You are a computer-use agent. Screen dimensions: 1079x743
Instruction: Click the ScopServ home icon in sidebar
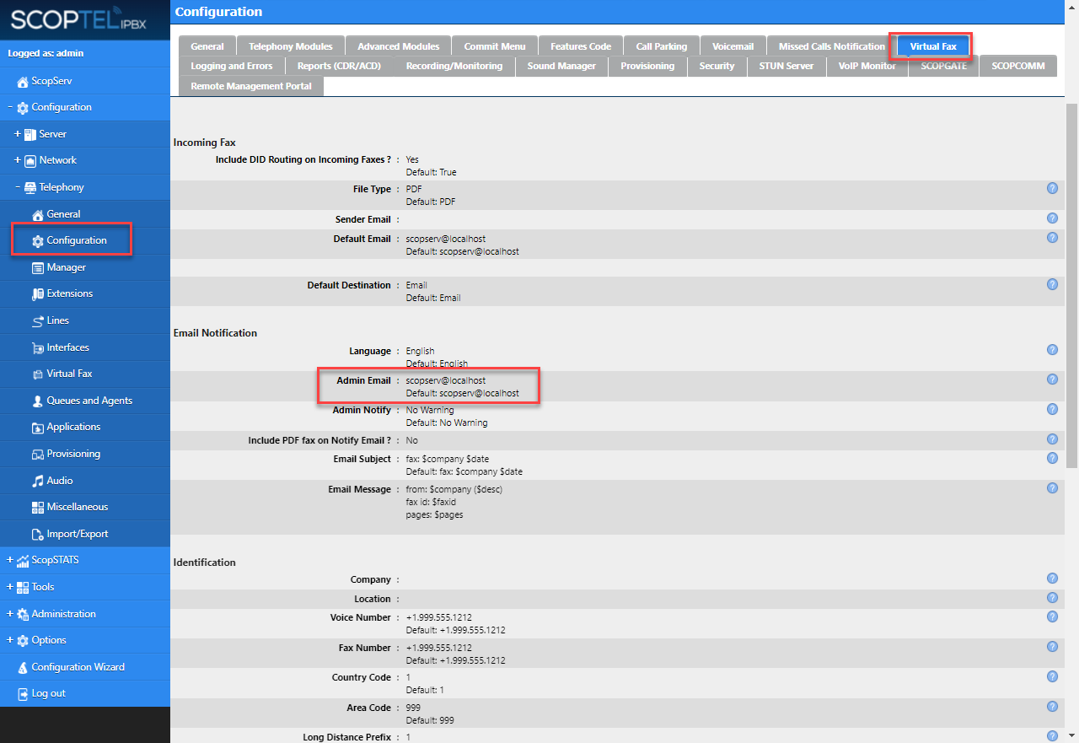23,81
